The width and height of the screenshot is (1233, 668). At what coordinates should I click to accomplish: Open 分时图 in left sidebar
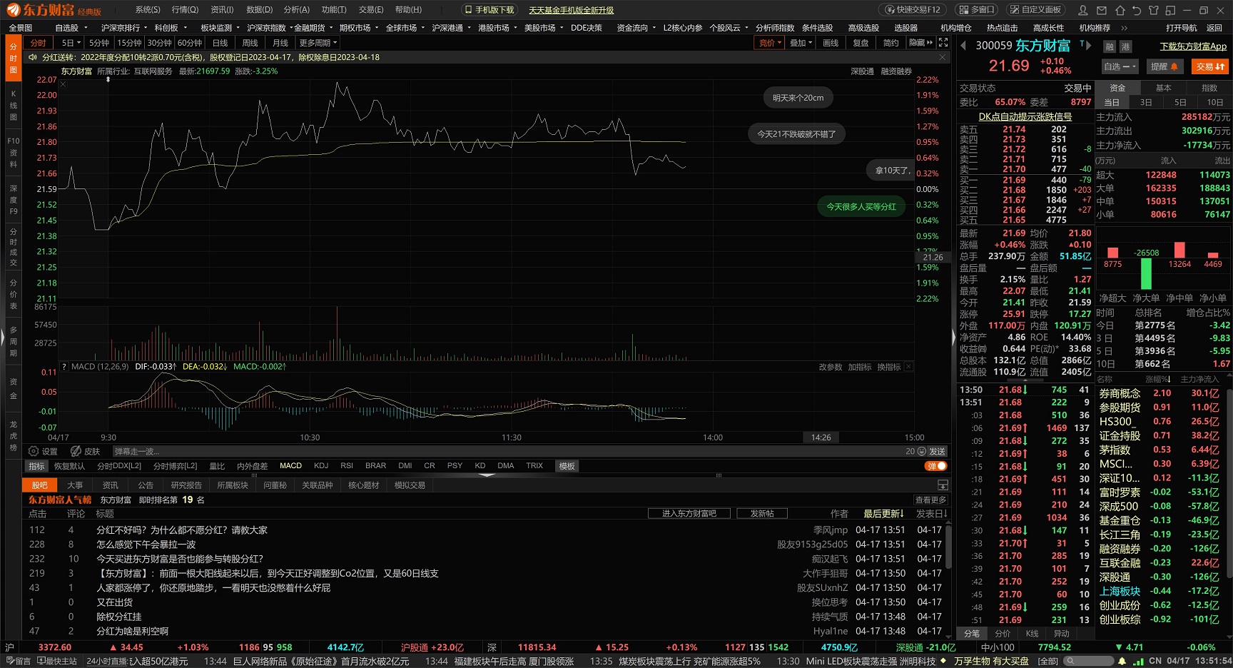13,59
